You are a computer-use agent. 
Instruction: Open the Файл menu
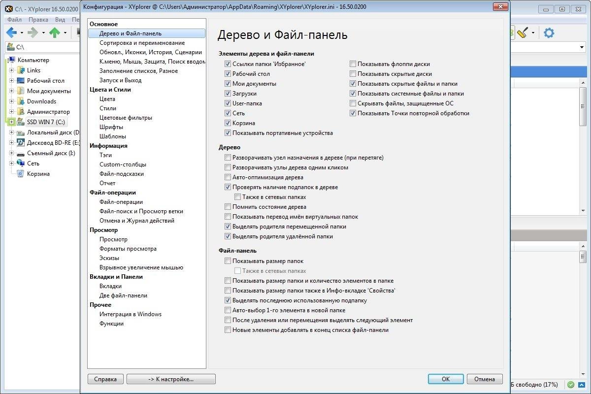pos(14,20)
